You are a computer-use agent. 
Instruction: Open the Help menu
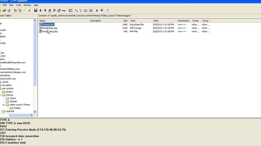[36, 5]
